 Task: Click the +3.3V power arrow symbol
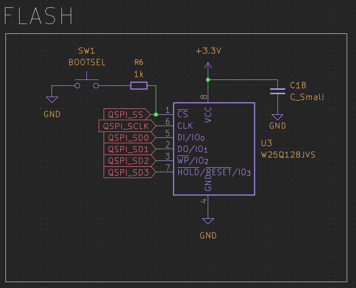[x=208, y=63]
